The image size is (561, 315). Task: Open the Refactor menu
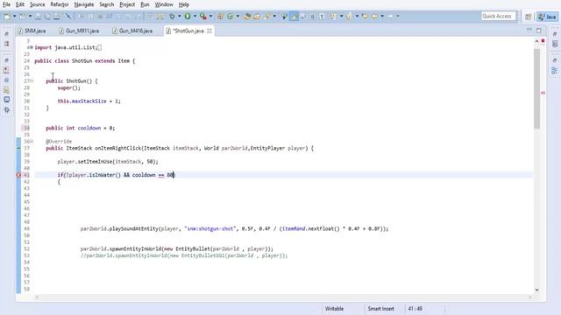point(60,4)
